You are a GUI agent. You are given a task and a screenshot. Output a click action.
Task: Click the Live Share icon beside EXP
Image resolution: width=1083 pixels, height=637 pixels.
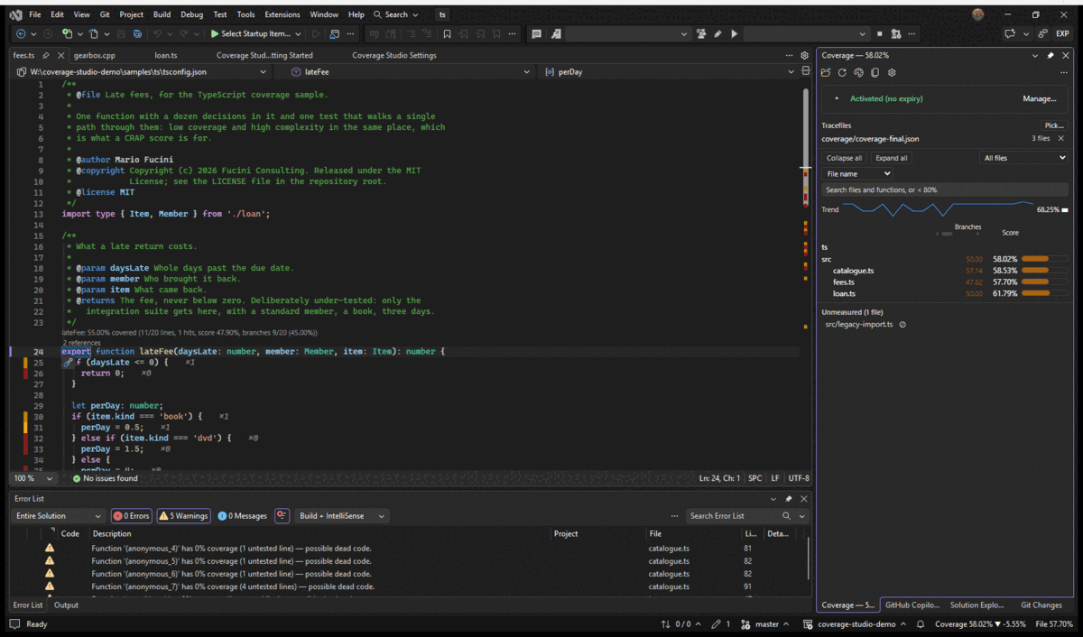(x=1042, y=34)
